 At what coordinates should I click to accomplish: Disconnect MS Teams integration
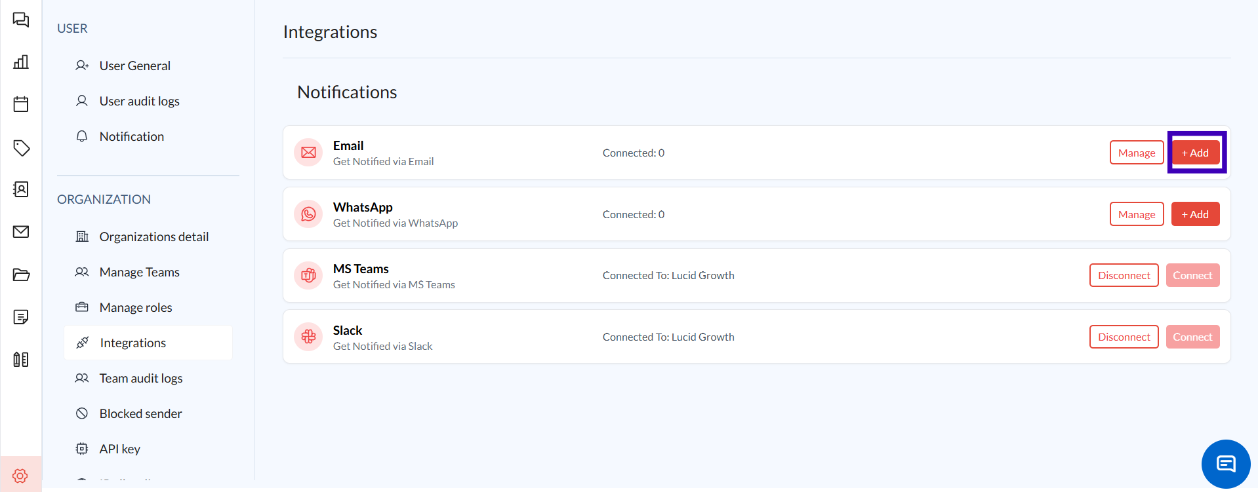1124,276
